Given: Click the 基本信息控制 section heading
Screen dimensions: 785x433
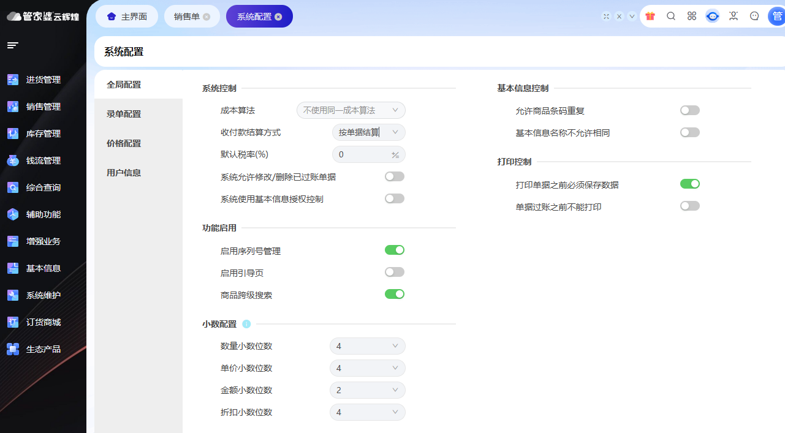Looking at the screenshot, I should (523, 88).
